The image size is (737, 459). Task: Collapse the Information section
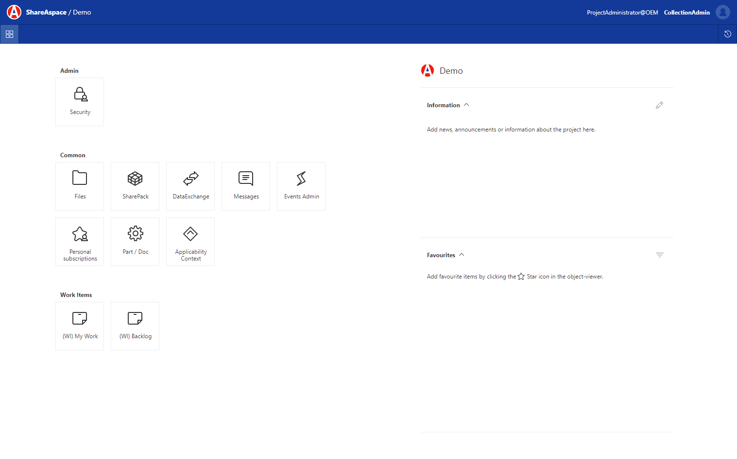pos(466,104)
